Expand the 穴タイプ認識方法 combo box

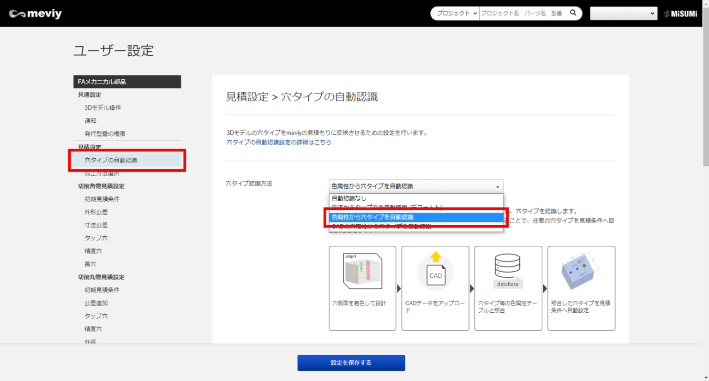(415, 186)
